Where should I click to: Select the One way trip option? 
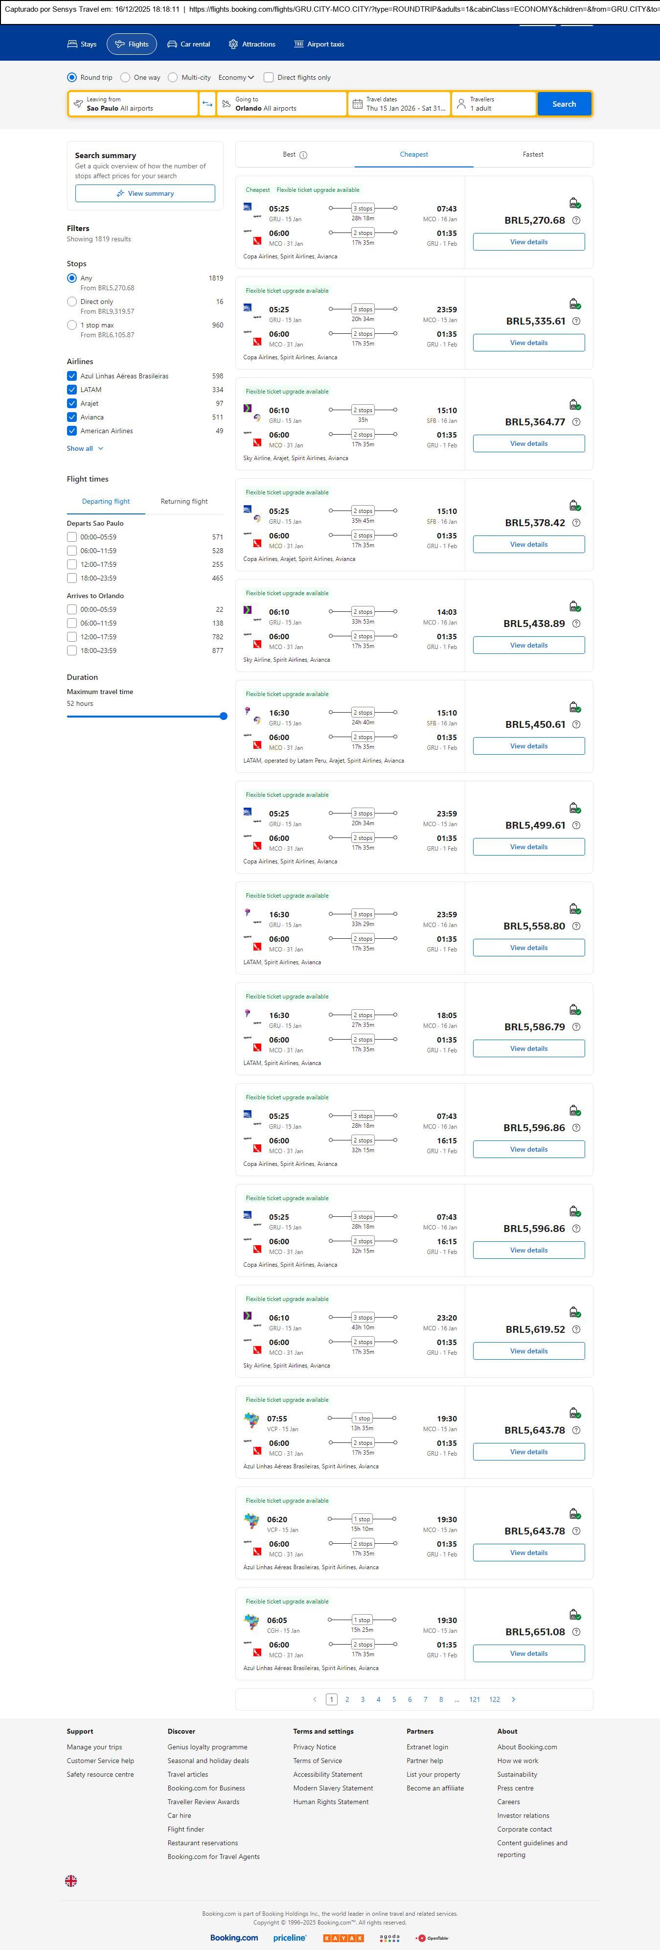click(126, 77)
